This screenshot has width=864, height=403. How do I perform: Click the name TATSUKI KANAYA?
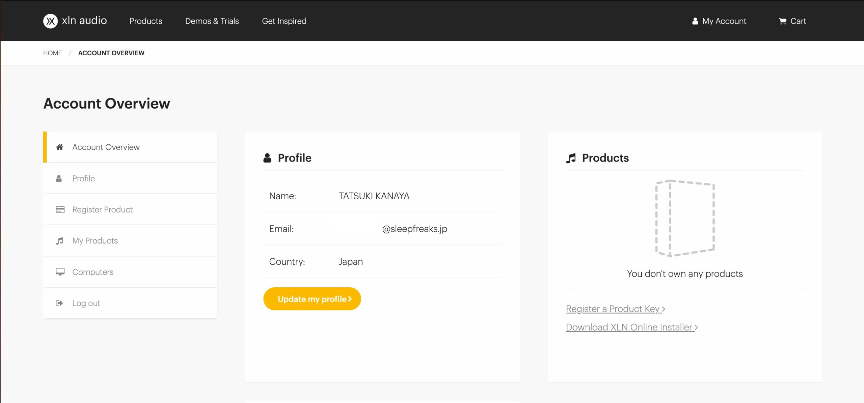tap(374, 196)
